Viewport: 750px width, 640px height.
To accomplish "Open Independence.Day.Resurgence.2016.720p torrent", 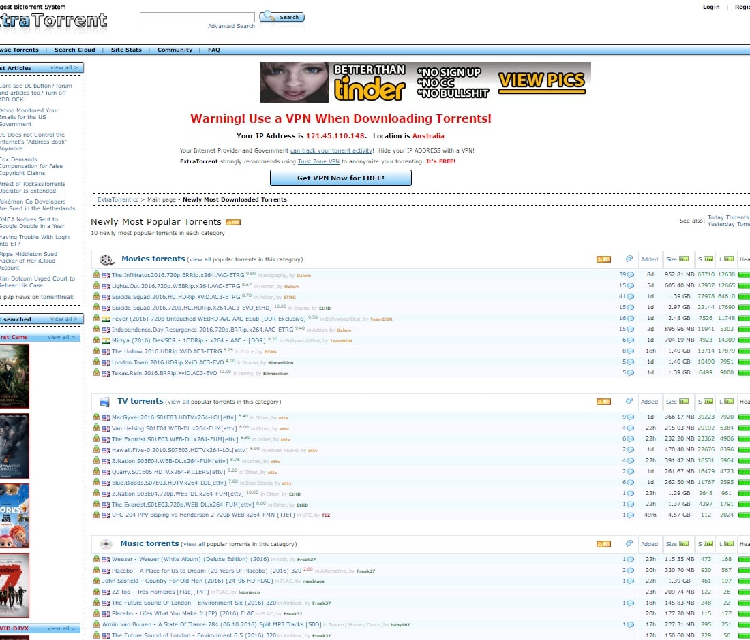I will pyautogui.click(x=202, y=330).
